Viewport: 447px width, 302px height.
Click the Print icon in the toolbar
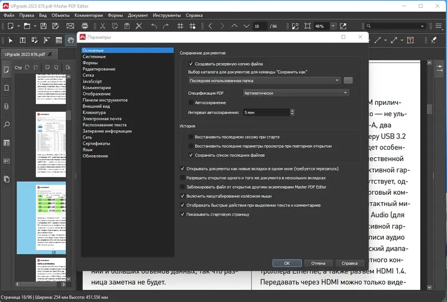(85, 26)
